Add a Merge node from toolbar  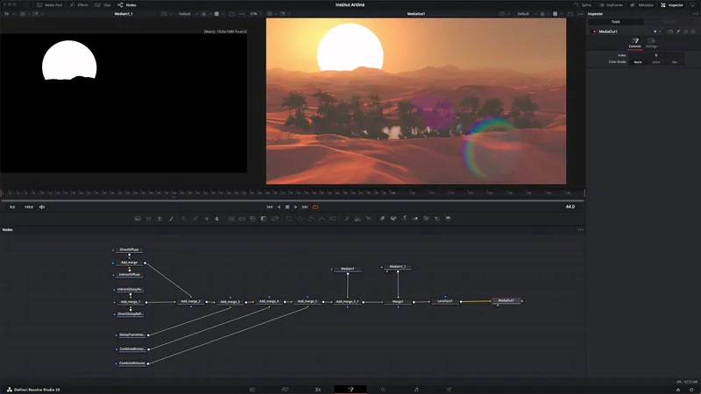tap(230, 218)
